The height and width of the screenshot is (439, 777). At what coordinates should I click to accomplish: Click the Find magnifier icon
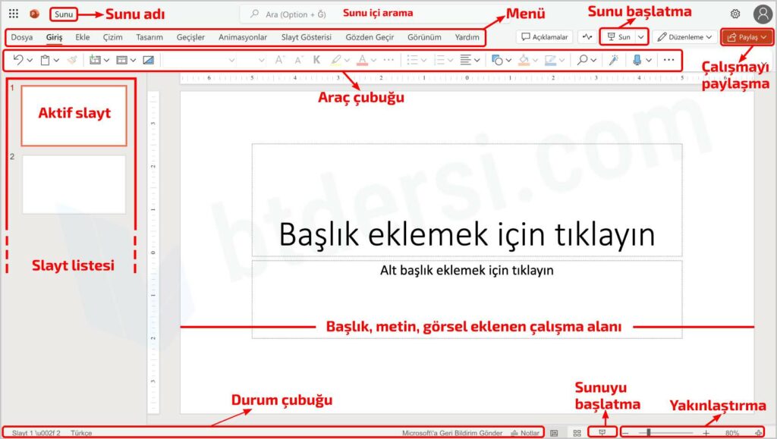583,60
